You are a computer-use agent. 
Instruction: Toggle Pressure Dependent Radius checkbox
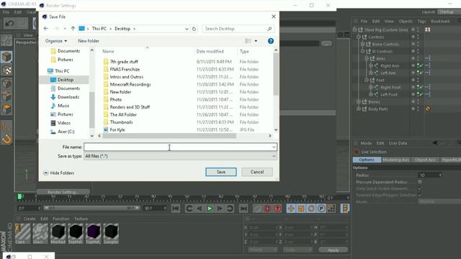pyautogui.click(x=420, y=182)
